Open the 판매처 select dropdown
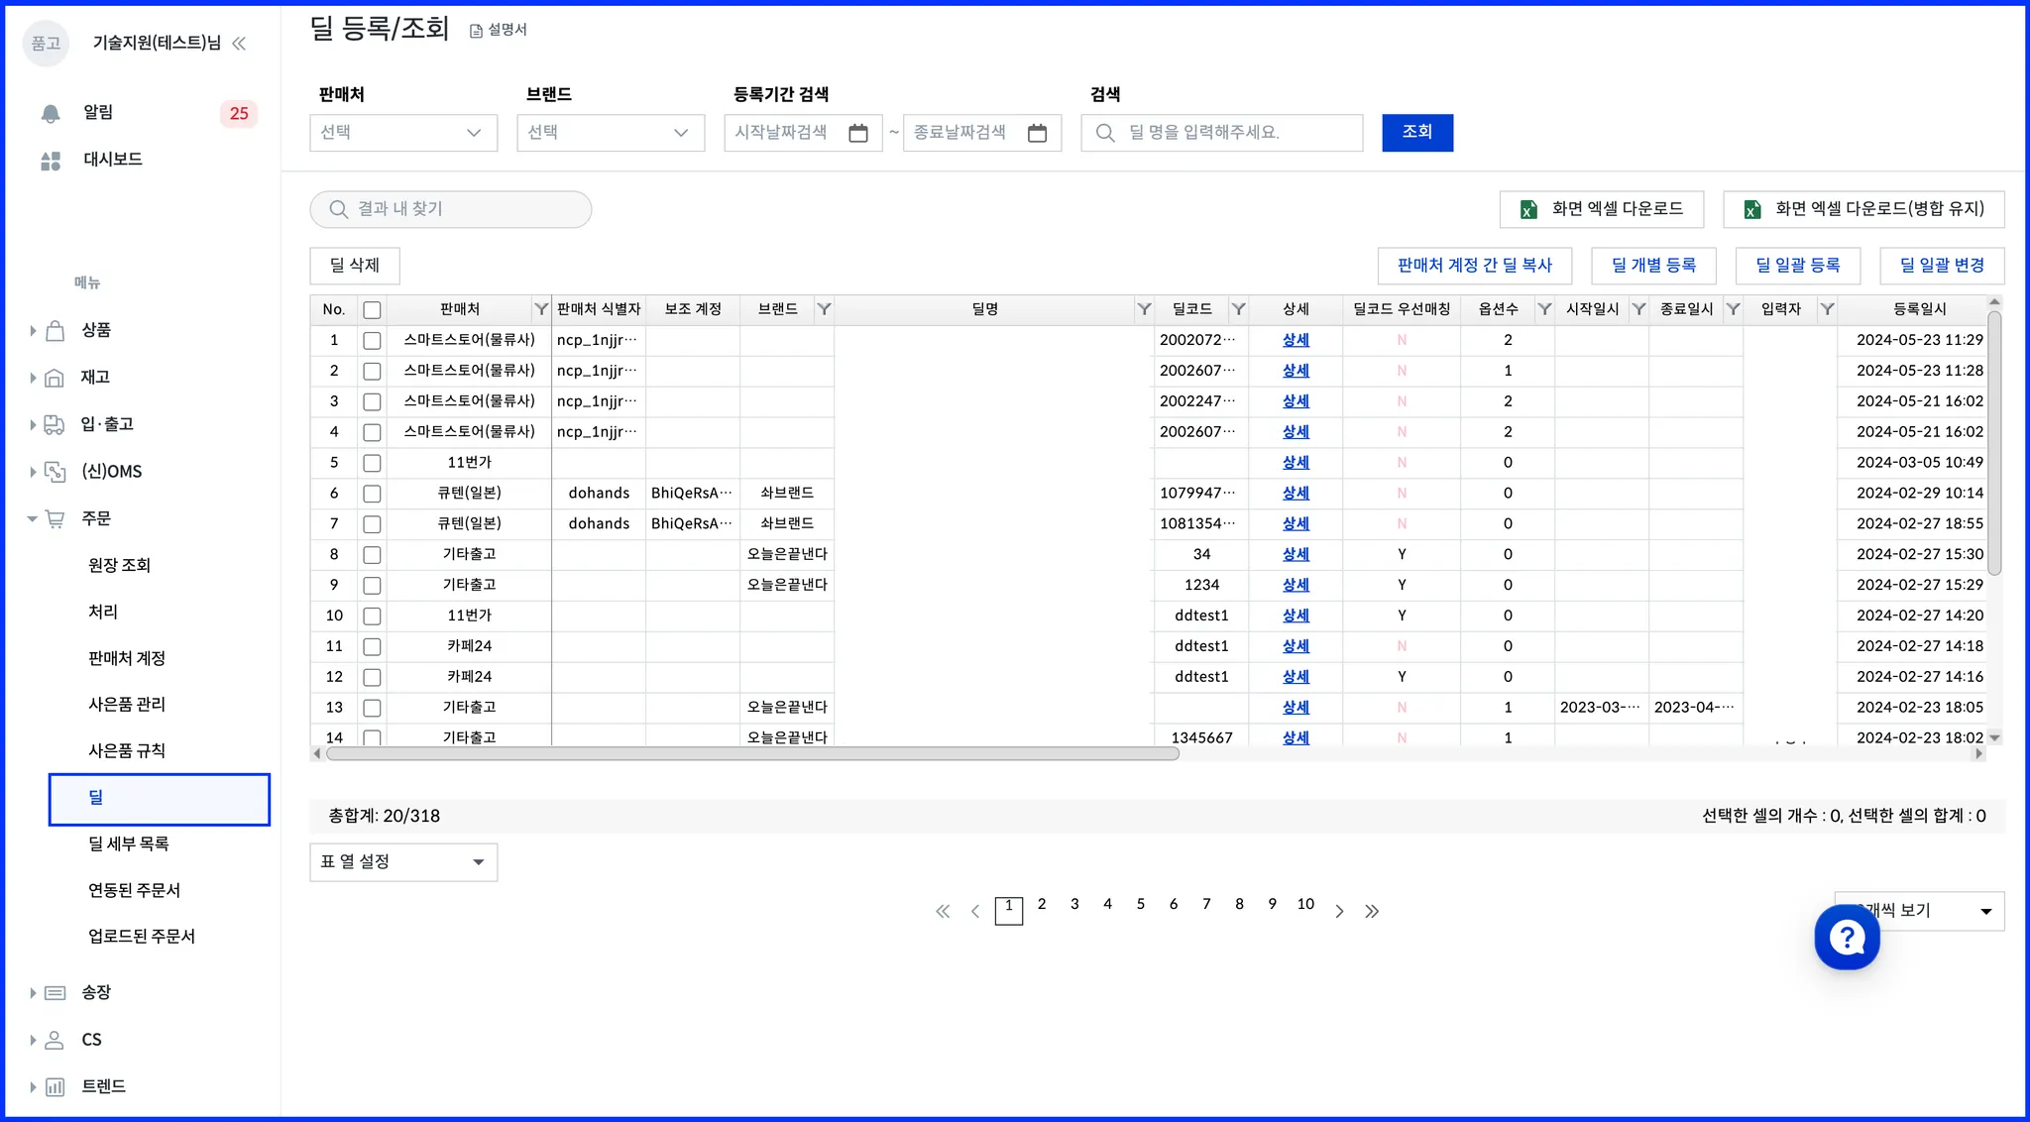 coord(402,133)
